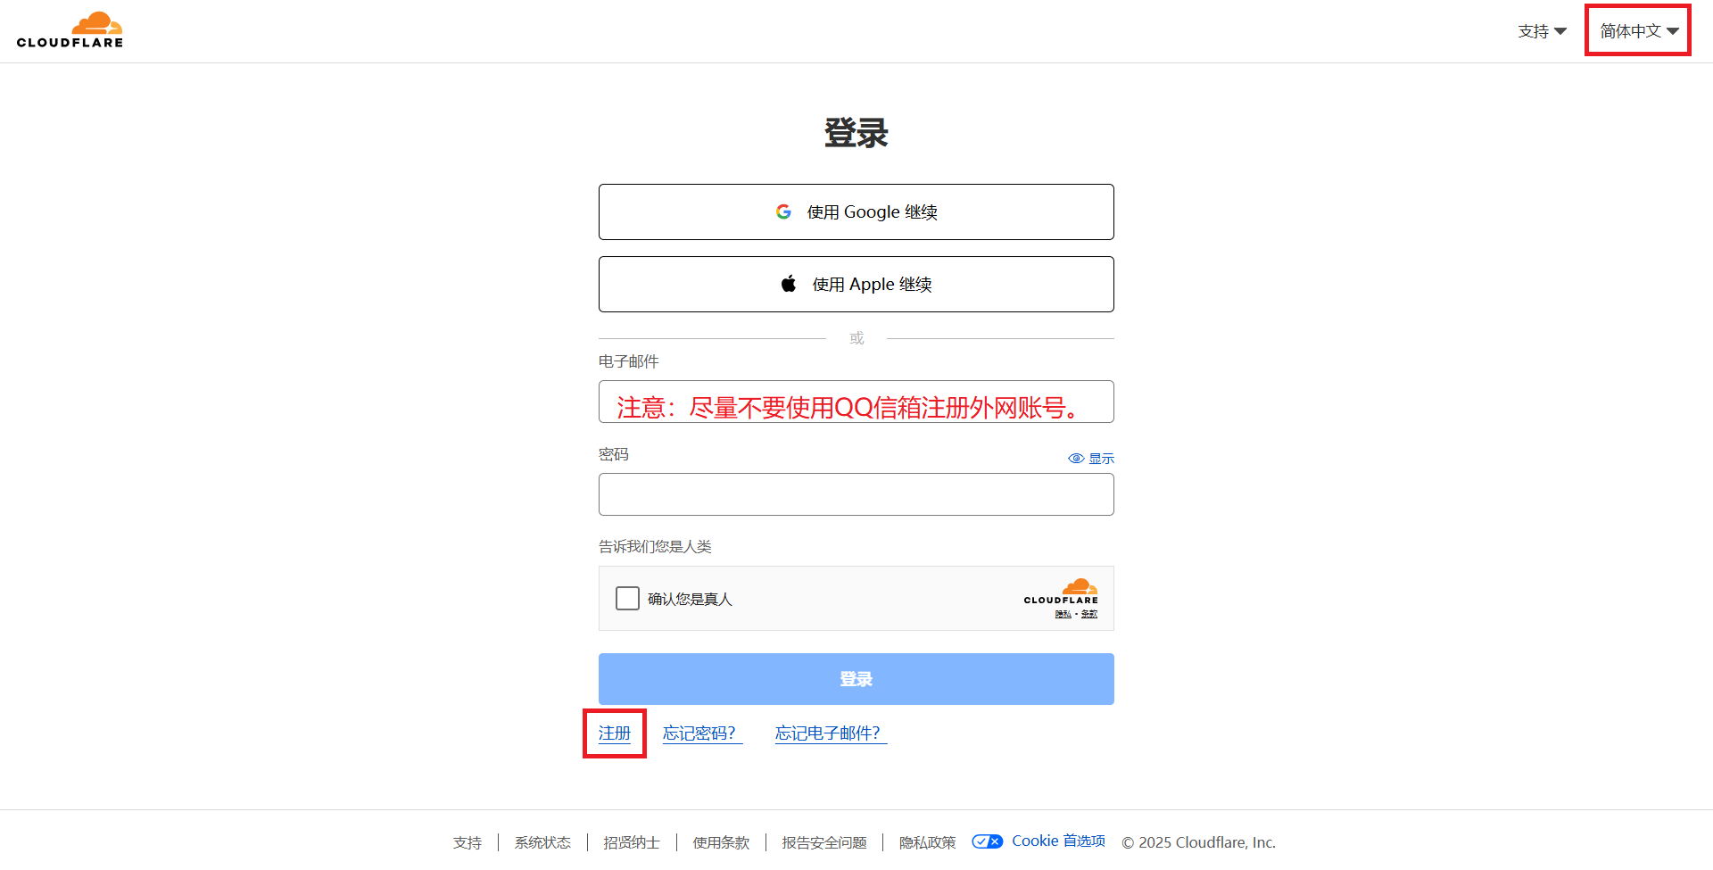Open 报告安全问题 footer link
Screen dimensions: 1713x870
824,842
